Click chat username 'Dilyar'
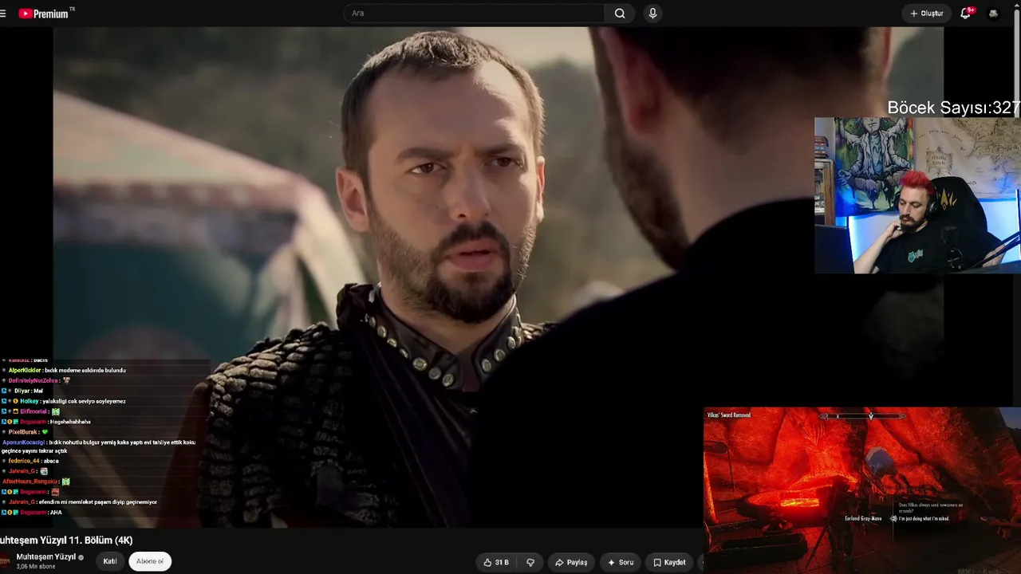Image resolution: width=1021 pixels, height=574 pixels. pos(22,391)
